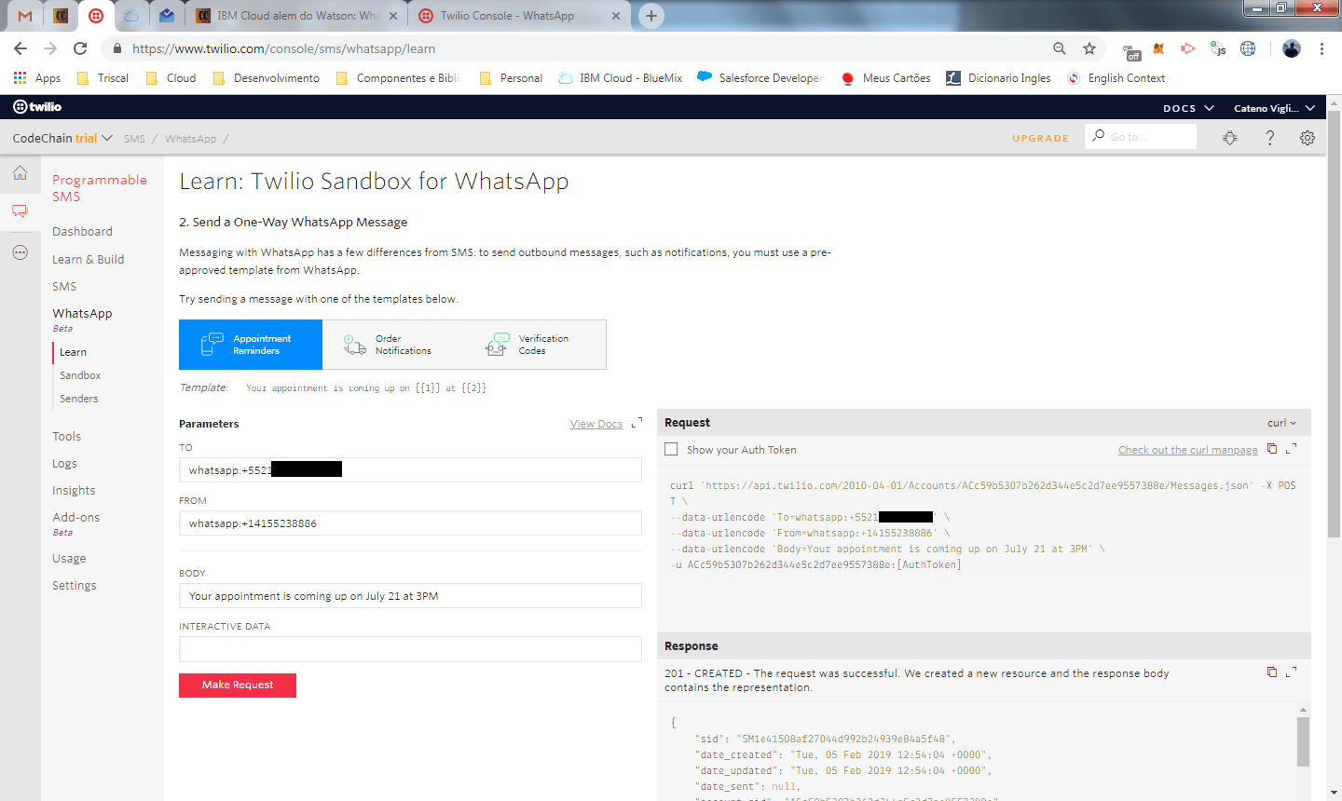Viewport: 1342px width, 801px height.
Task: Focus the Go to search box
Action: click(1141, 137)
